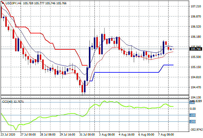
Task: Click the black horizontal support line near 104.2
Action: (x=95, y=95)
